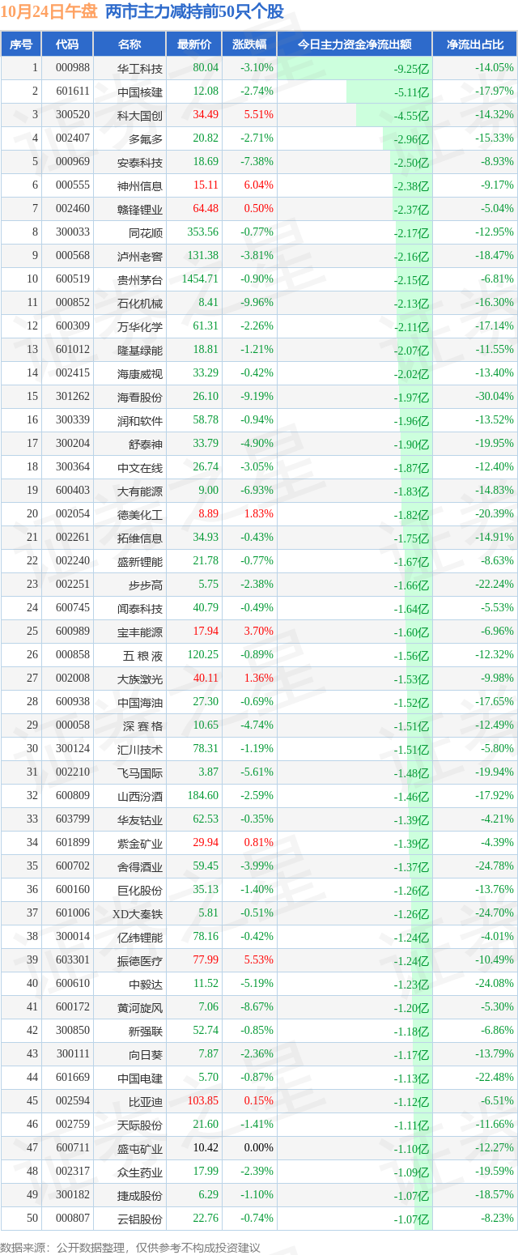Select stock name 石化机械
This screenshot has width=518, height=1255.
click(140, 303)
